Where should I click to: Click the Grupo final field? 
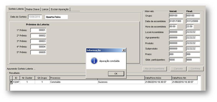tap(193, 16)
